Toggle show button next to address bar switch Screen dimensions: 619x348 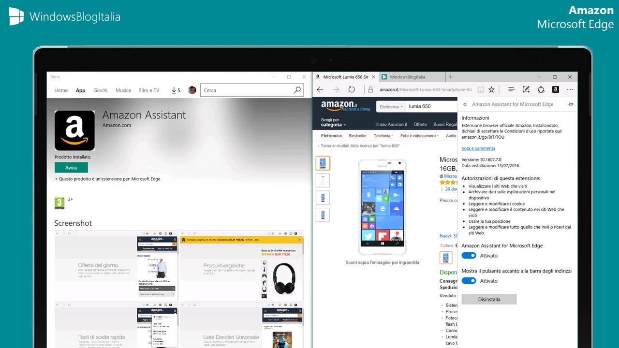tap(469, 281)
